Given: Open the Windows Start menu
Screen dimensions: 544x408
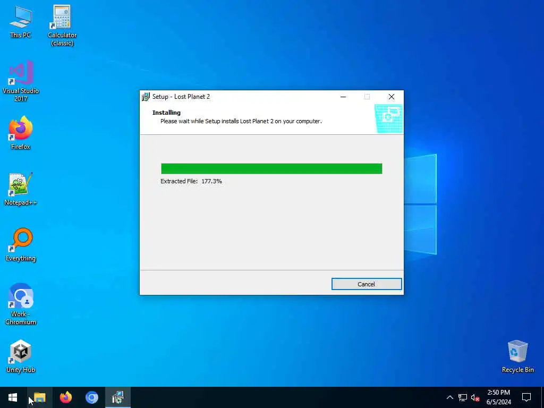Looking at the screenshot, I should [x=13, y=397].
